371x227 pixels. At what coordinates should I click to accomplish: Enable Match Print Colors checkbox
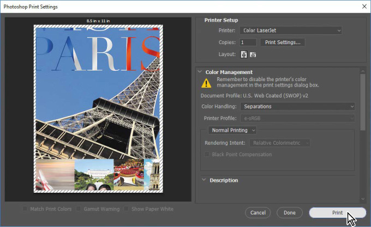(x=26, y=208)
